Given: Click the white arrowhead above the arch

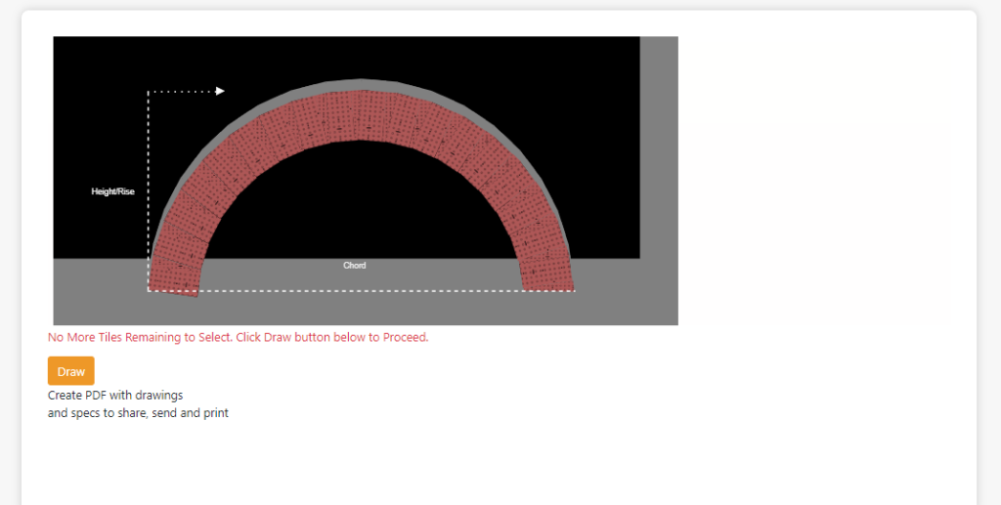Looking at the screenshot, I should point(220,91).
